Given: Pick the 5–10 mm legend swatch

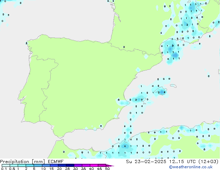Looking at the screenshot, I should coord(38,165).
